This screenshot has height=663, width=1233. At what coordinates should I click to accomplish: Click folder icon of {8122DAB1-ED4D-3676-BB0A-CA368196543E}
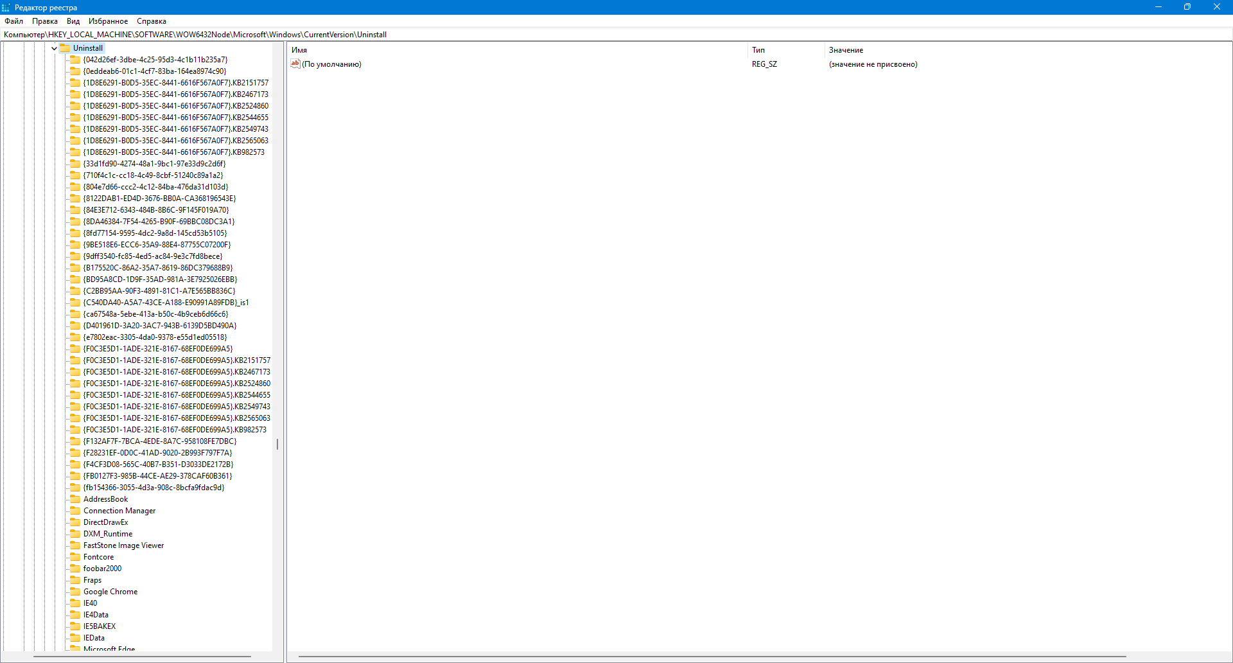[x=75, y=199]
